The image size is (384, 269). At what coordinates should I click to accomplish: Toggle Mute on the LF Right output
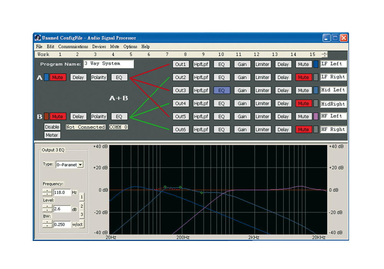[303, 77]
